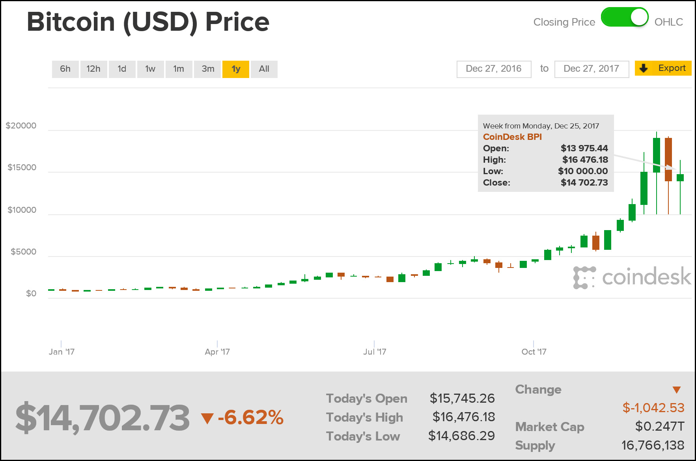Toggle the Closing Price / OHLC switch
Image resolution: width=696 pixels, height=461 pixels.
tap(625, 18)
